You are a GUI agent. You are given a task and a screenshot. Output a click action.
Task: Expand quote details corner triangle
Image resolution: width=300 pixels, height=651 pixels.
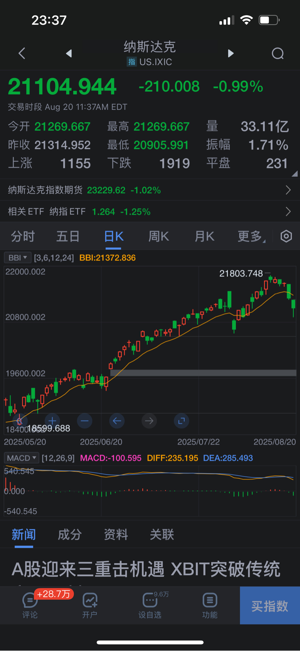(295, 173)
